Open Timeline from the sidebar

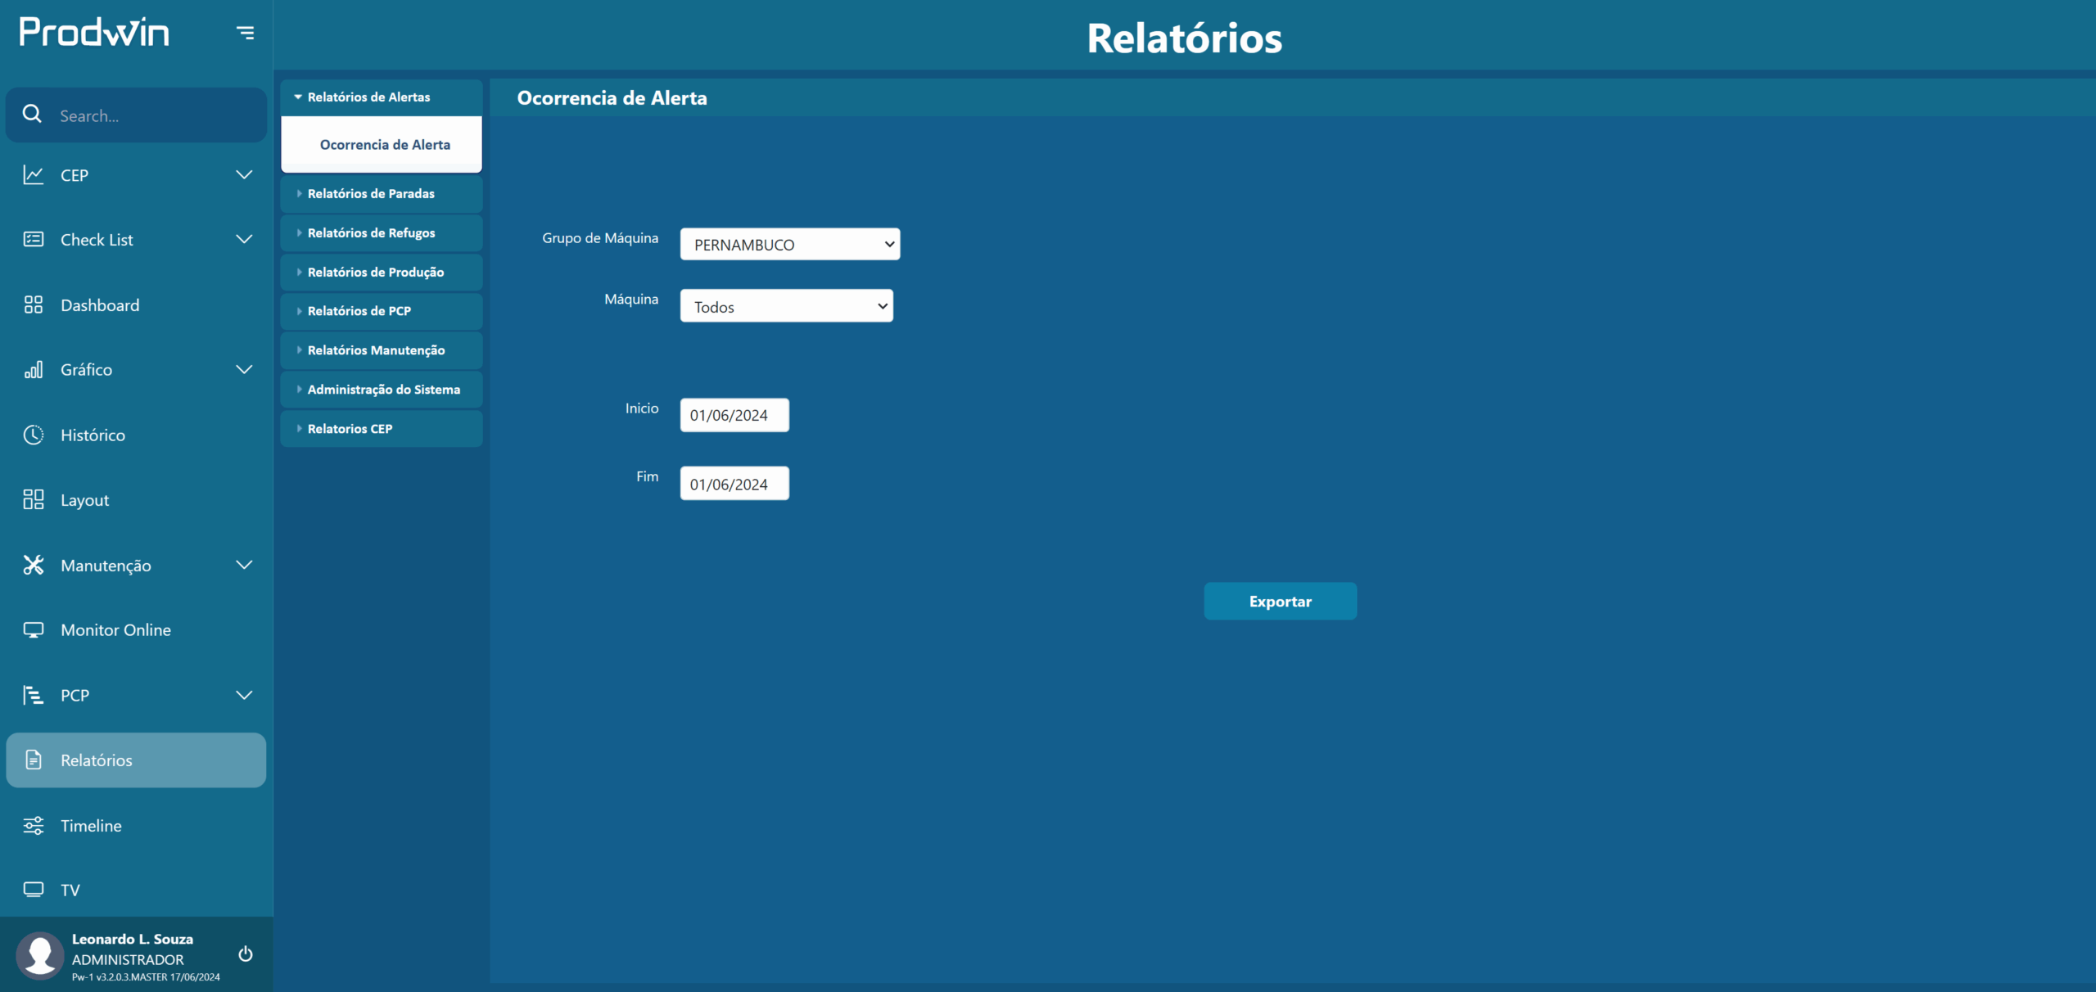pos(136,825)
